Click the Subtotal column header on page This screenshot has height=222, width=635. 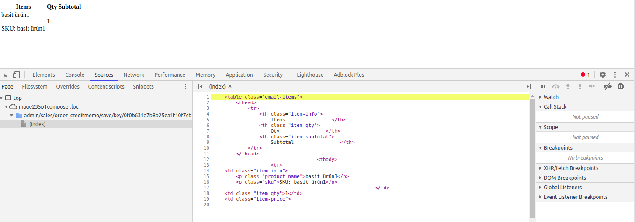69,7
